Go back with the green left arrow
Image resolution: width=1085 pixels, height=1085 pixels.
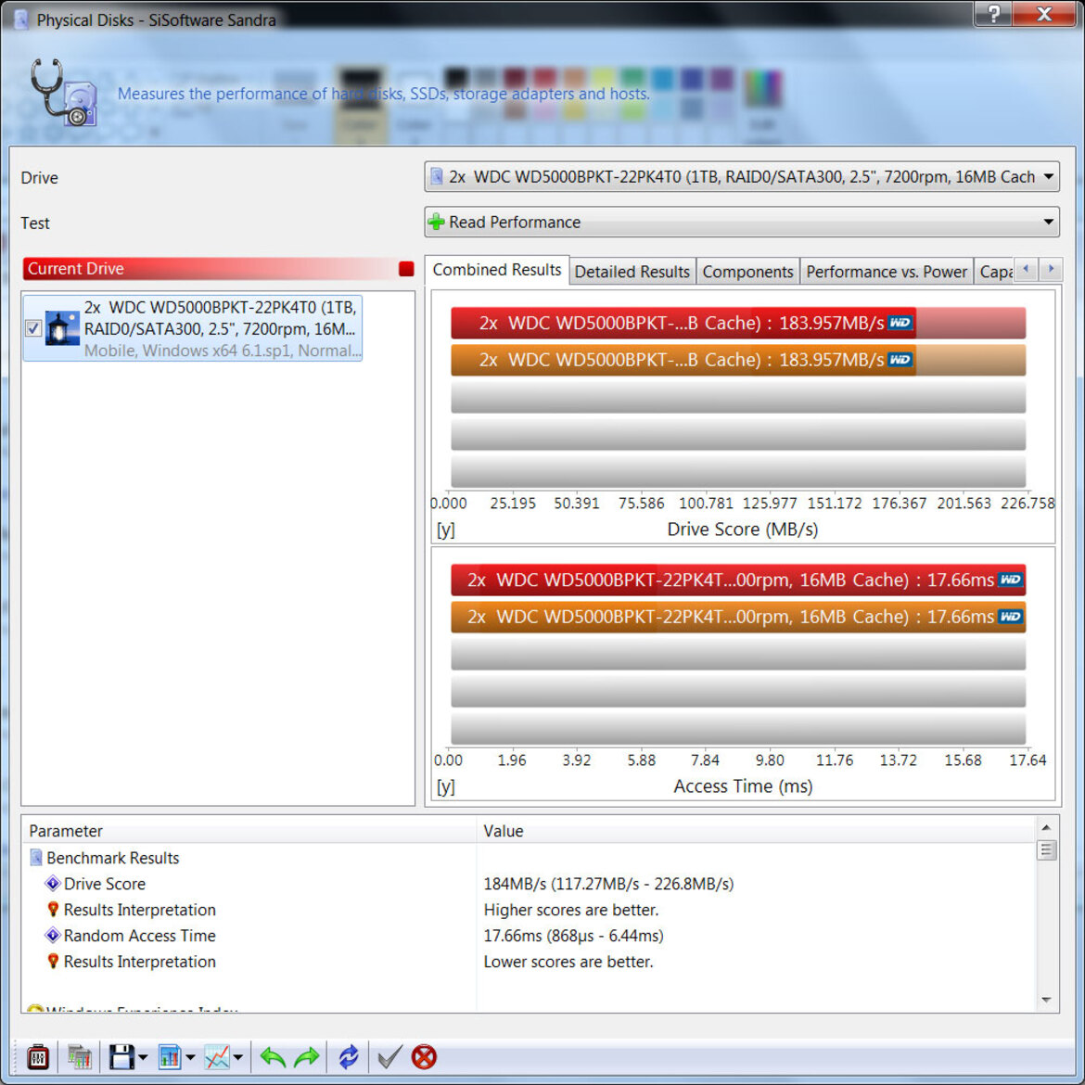pyautogui.click(x=273, y=1056)
